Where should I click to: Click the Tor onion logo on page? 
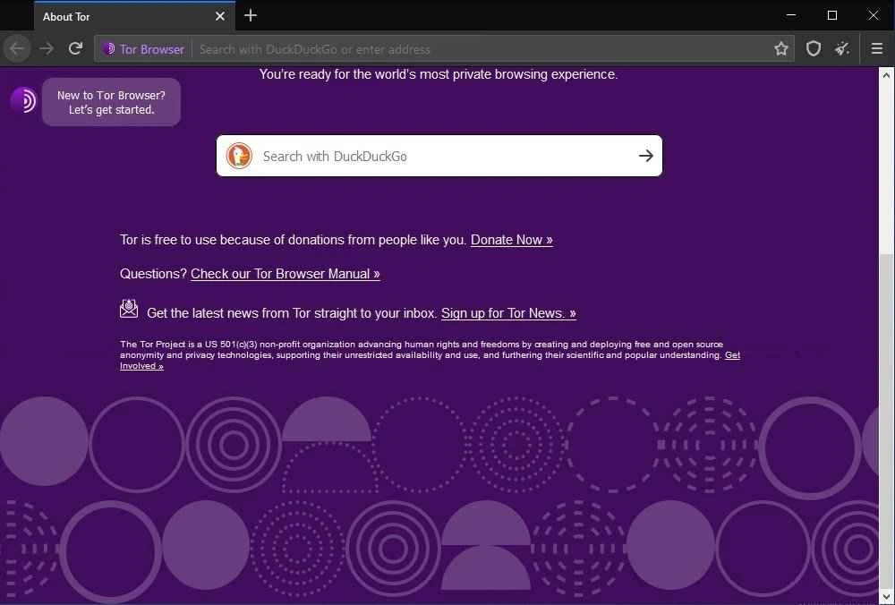coord(23,100)
